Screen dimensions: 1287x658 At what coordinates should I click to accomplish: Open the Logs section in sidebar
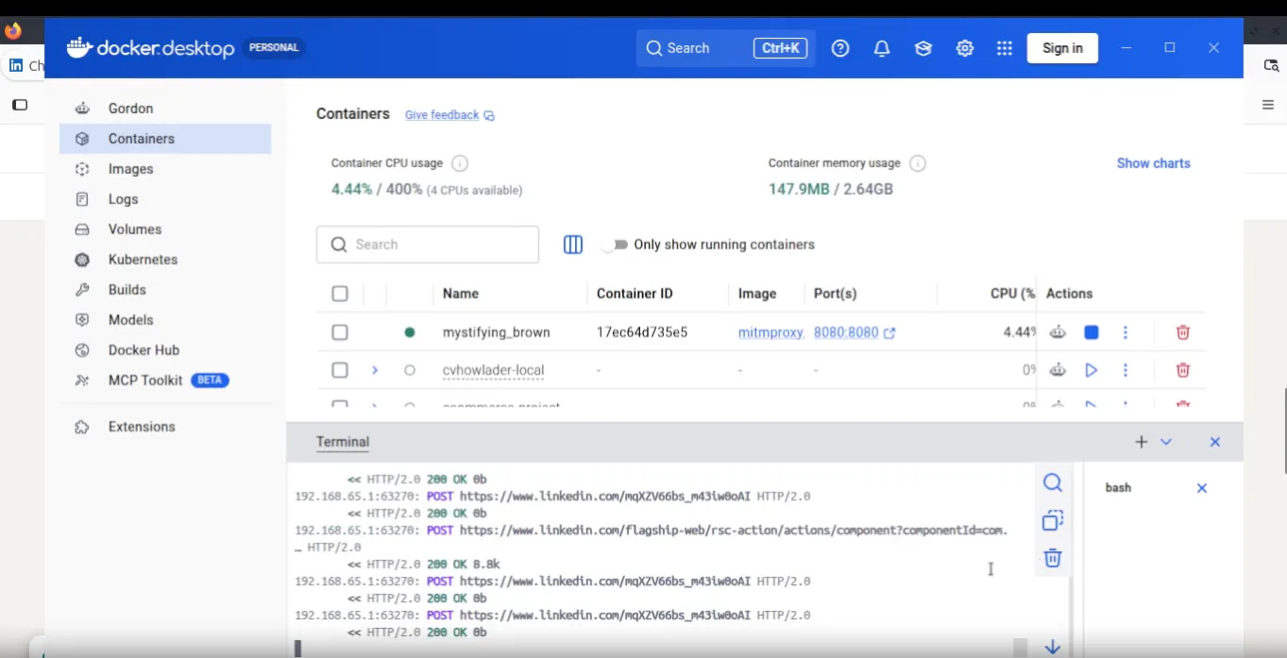pos(165,199)
